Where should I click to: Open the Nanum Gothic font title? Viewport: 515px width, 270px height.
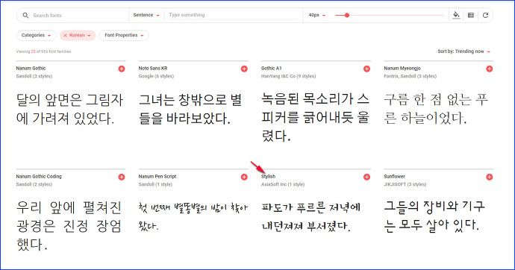point(31,68)
